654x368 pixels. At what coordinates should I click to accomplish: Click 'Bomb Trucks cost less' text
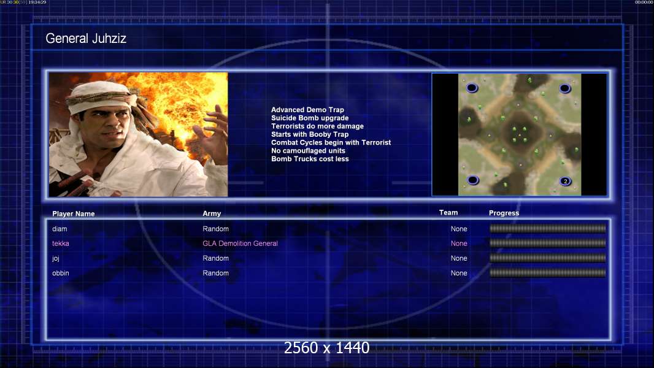pos(310,159)
